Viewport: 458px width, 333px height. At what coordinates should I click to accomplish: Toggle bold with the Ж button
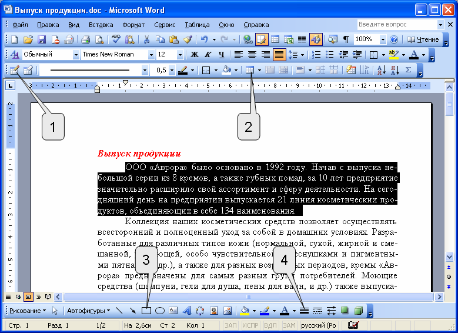(x=194, y=55)
